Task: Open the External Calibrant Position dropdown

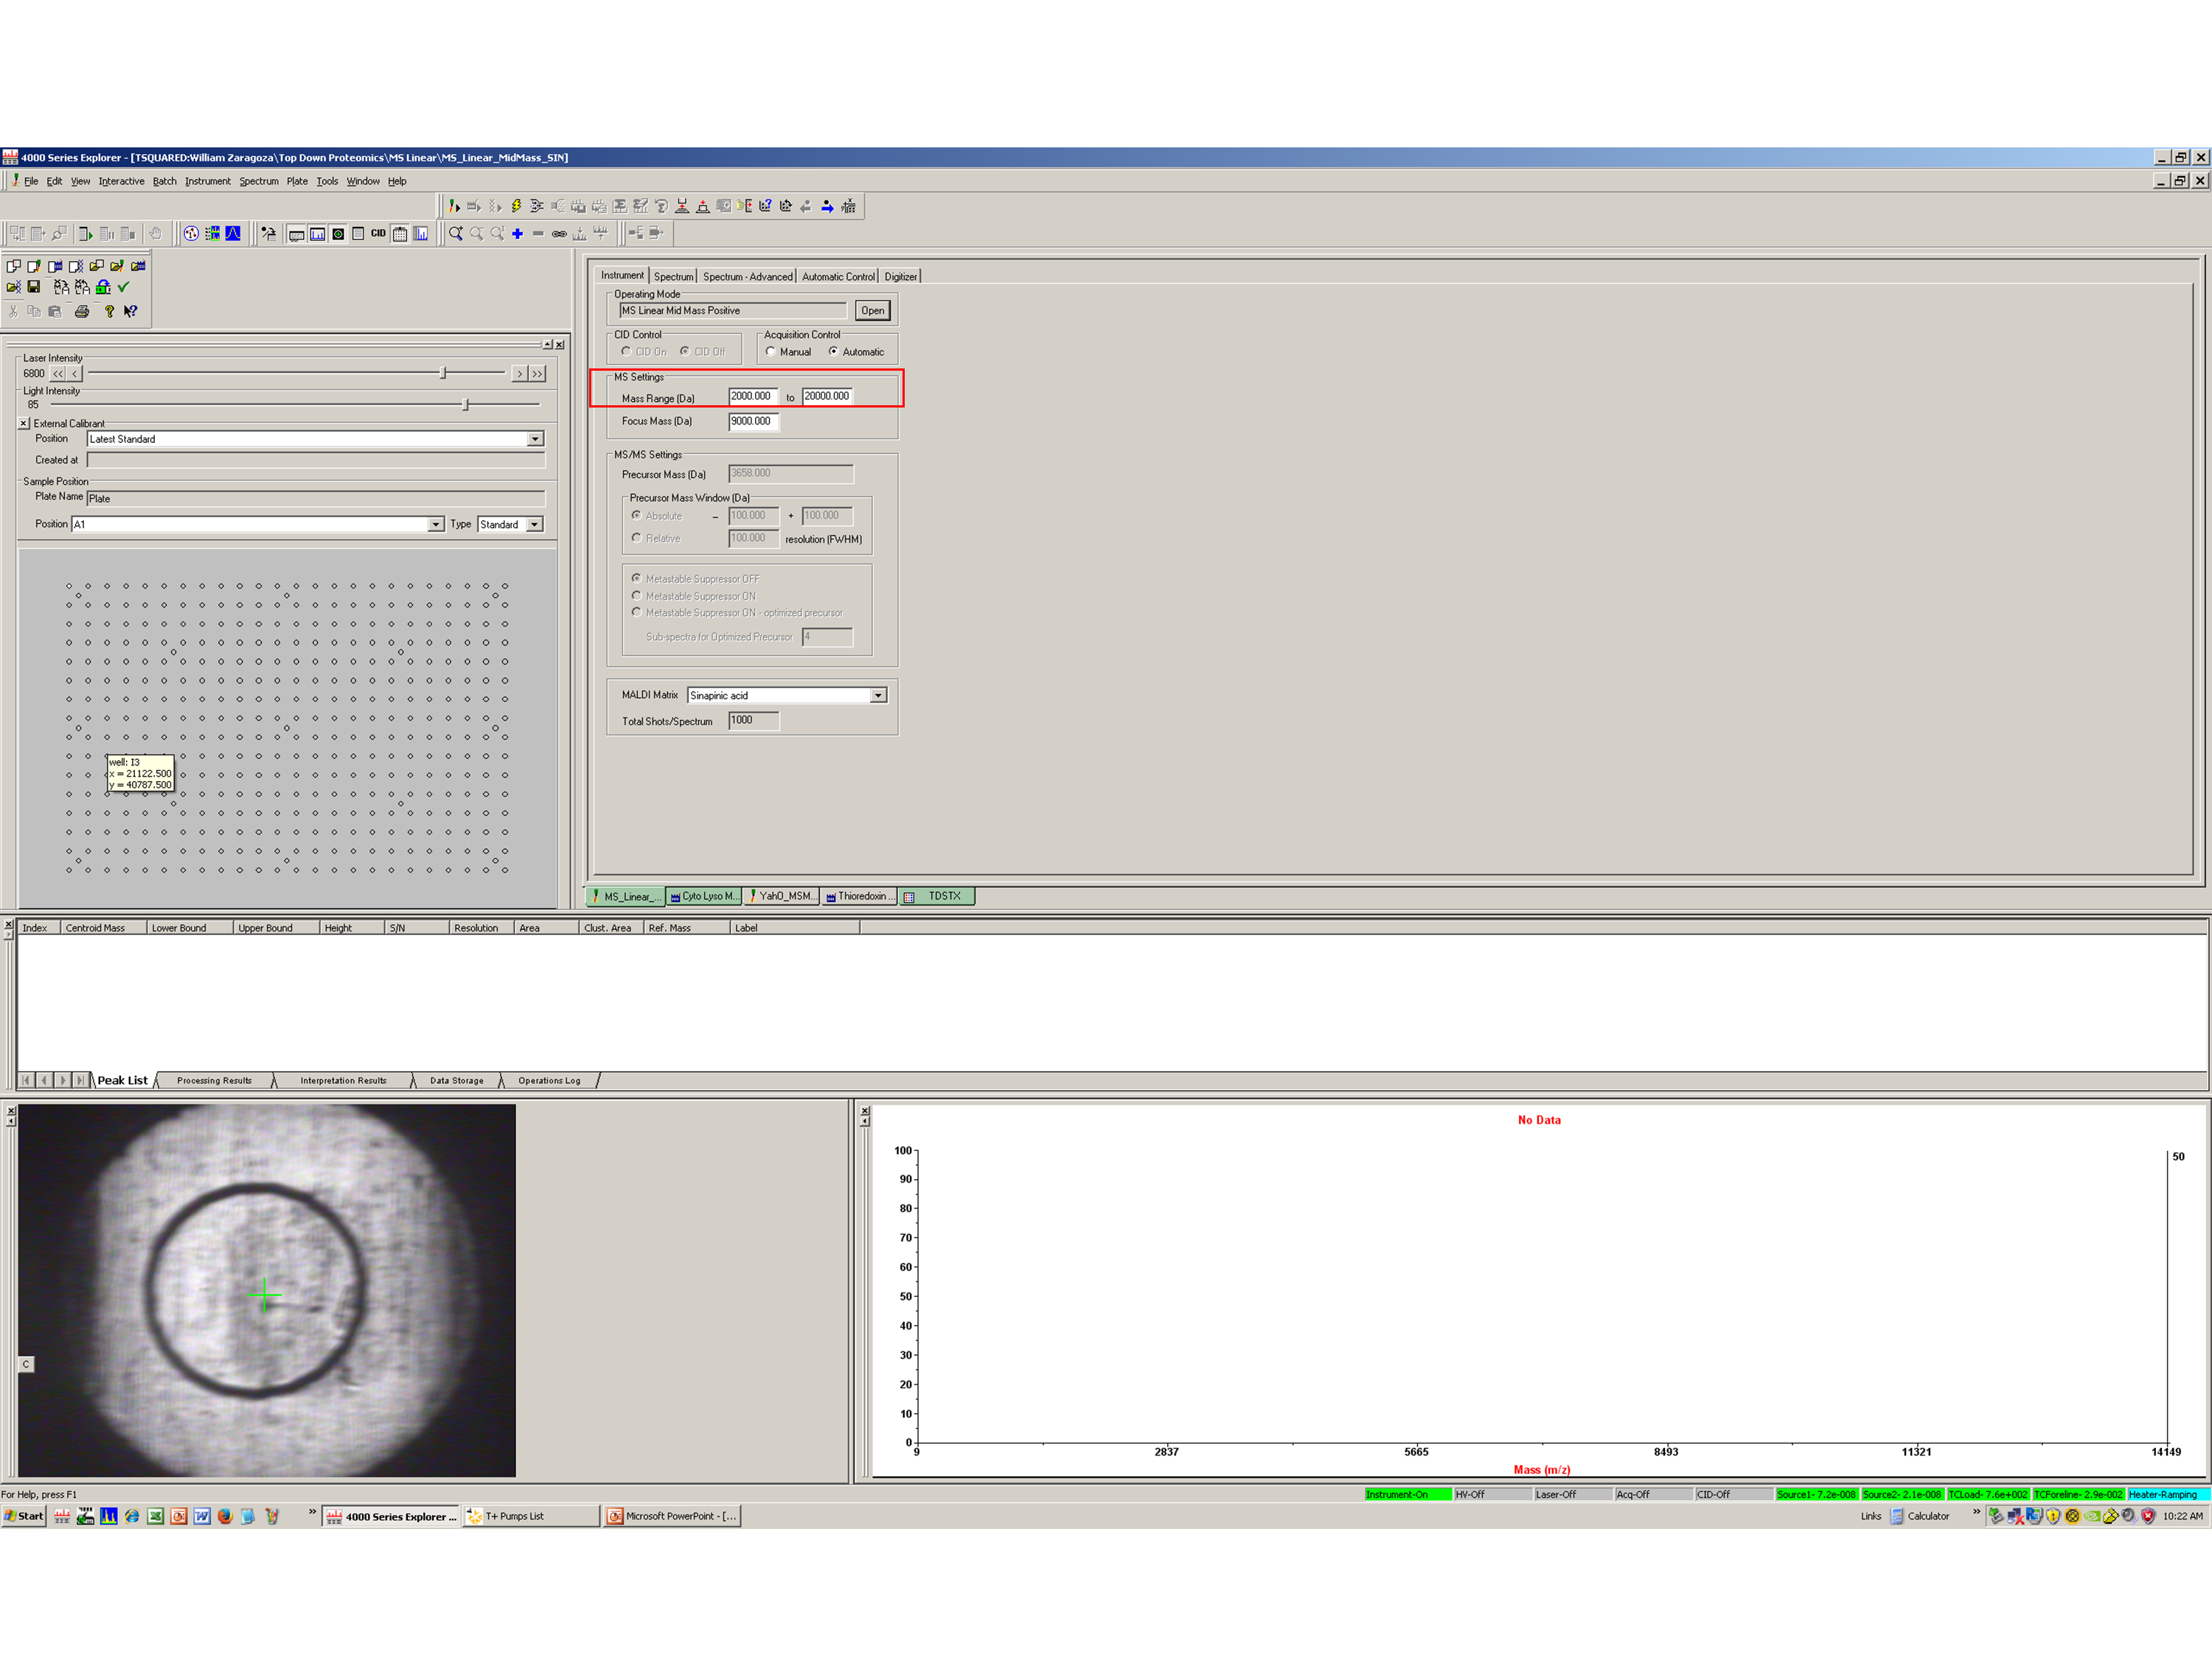Action: pyautogui.click(x=535, y=440)
